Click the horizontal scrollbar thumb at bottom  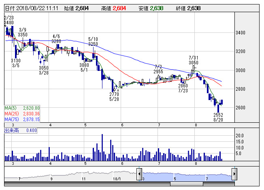(x=187, y=184)
